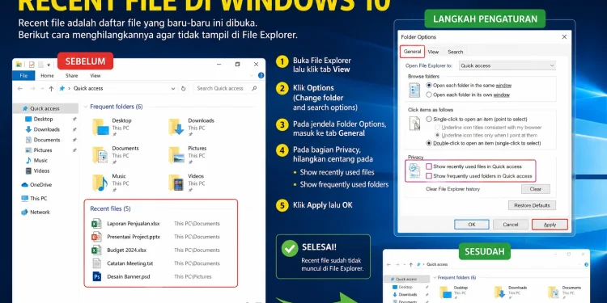
Task: Open the Customize Quick Access Toolbar dropdown arrow
Action: click(49, 65)
